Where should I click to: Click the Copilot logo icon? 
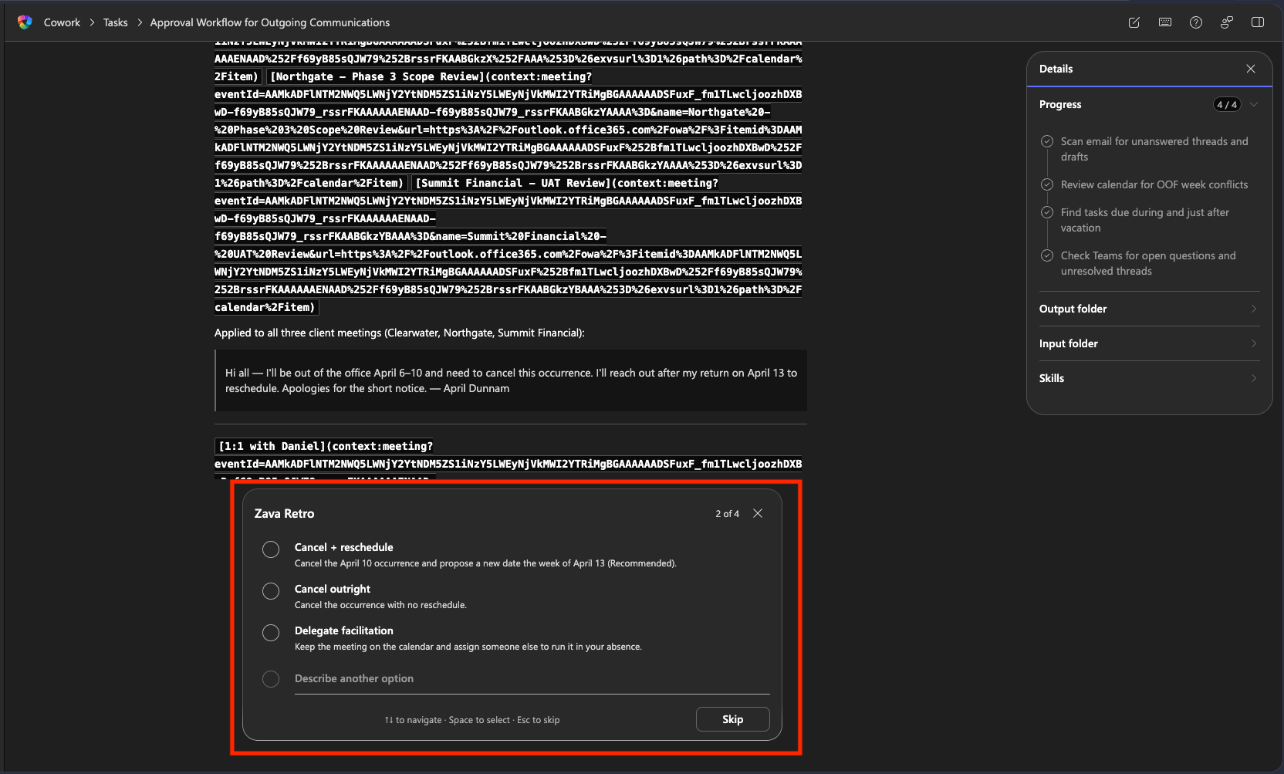point(25,22)
